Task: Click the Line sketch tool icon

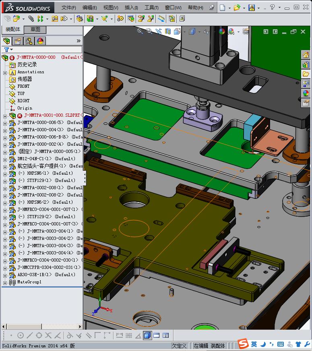Action: 29,335
